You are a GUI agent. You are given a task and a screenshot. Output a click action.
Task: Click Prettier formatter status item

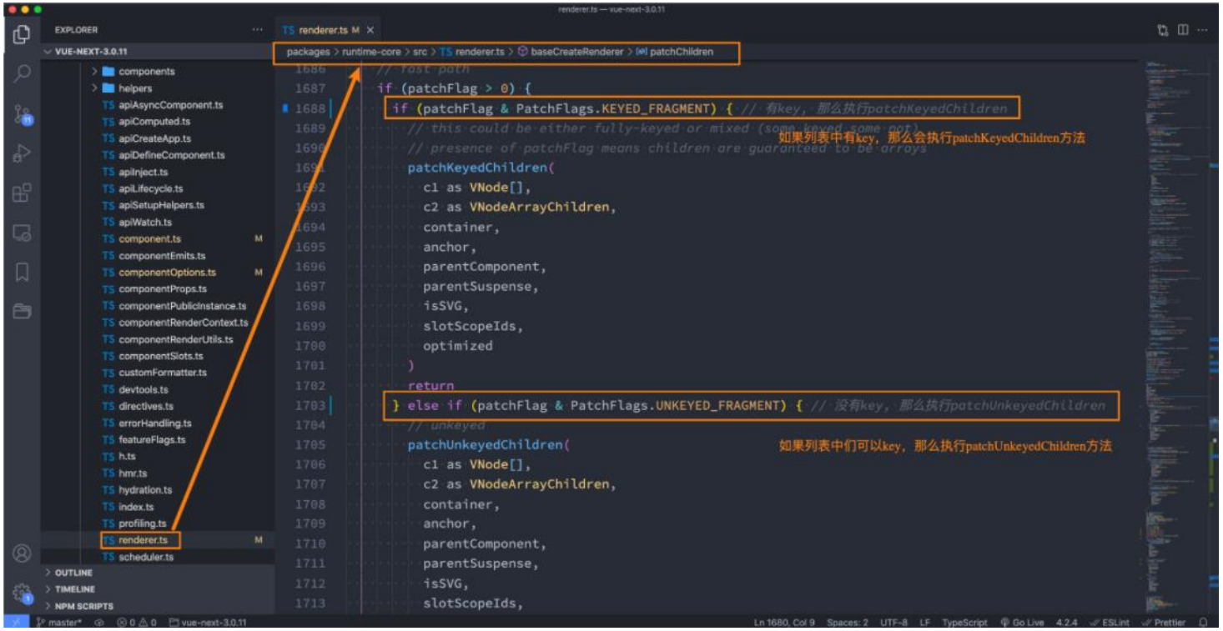tap(1168, 623)
